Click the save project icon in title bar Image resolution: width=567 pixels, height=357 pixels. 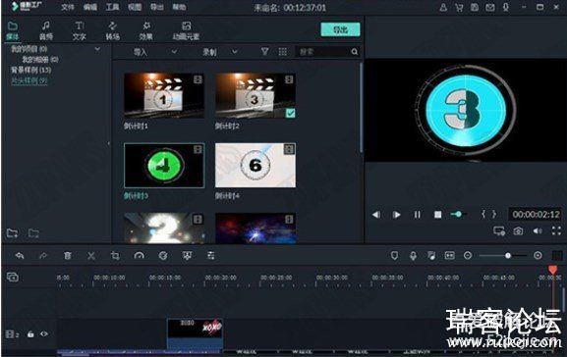475,7
